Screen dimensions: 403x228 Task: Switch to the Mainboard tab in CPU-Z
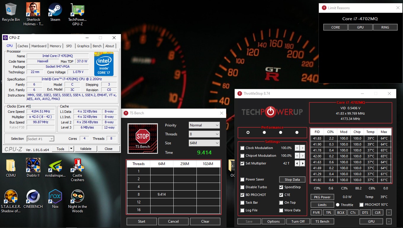39,46
